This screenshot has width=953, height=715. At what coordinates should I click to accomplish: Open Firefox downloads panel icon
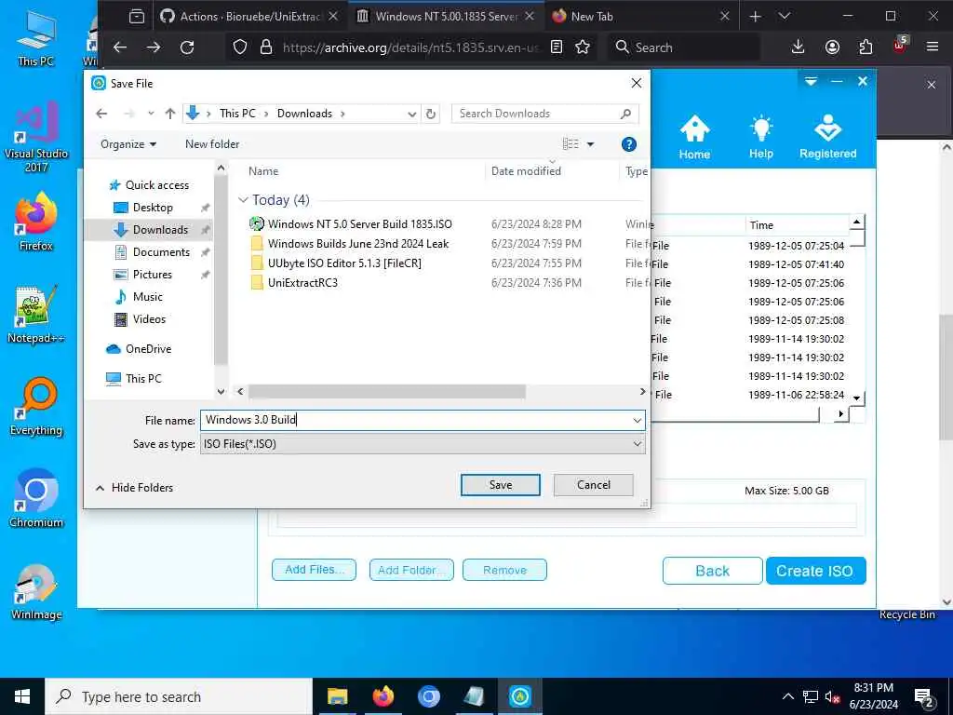(798, 47)
